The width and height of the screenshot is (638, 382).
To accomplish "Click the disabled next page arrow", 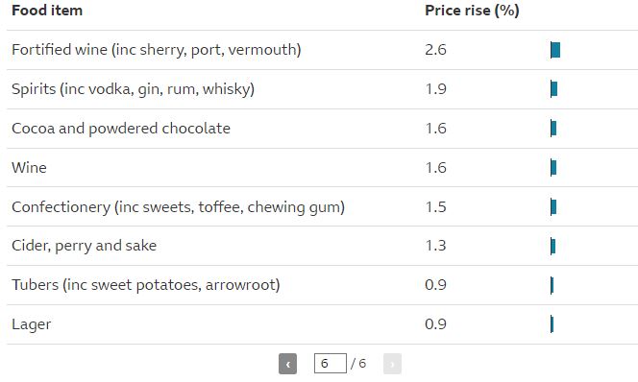I will pos(392,364).
